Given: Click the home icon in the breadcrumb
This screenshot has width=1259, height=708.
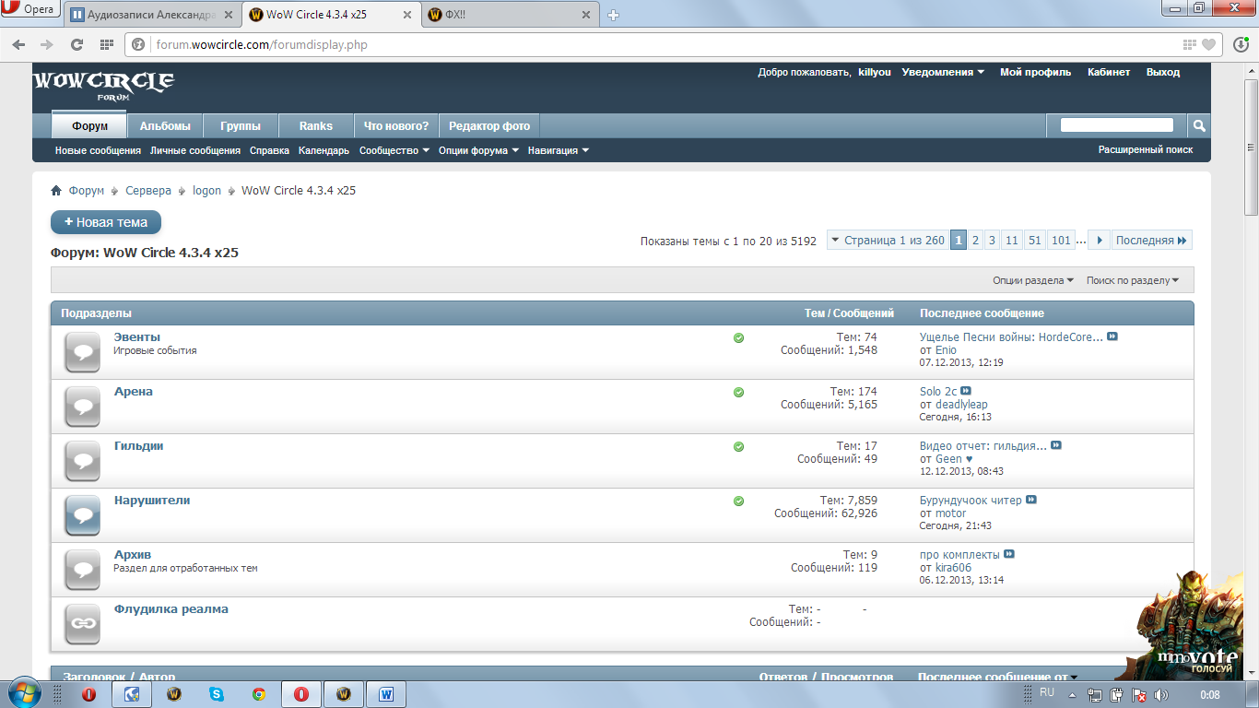Looking at the screenshot, I should coord(56,191).
